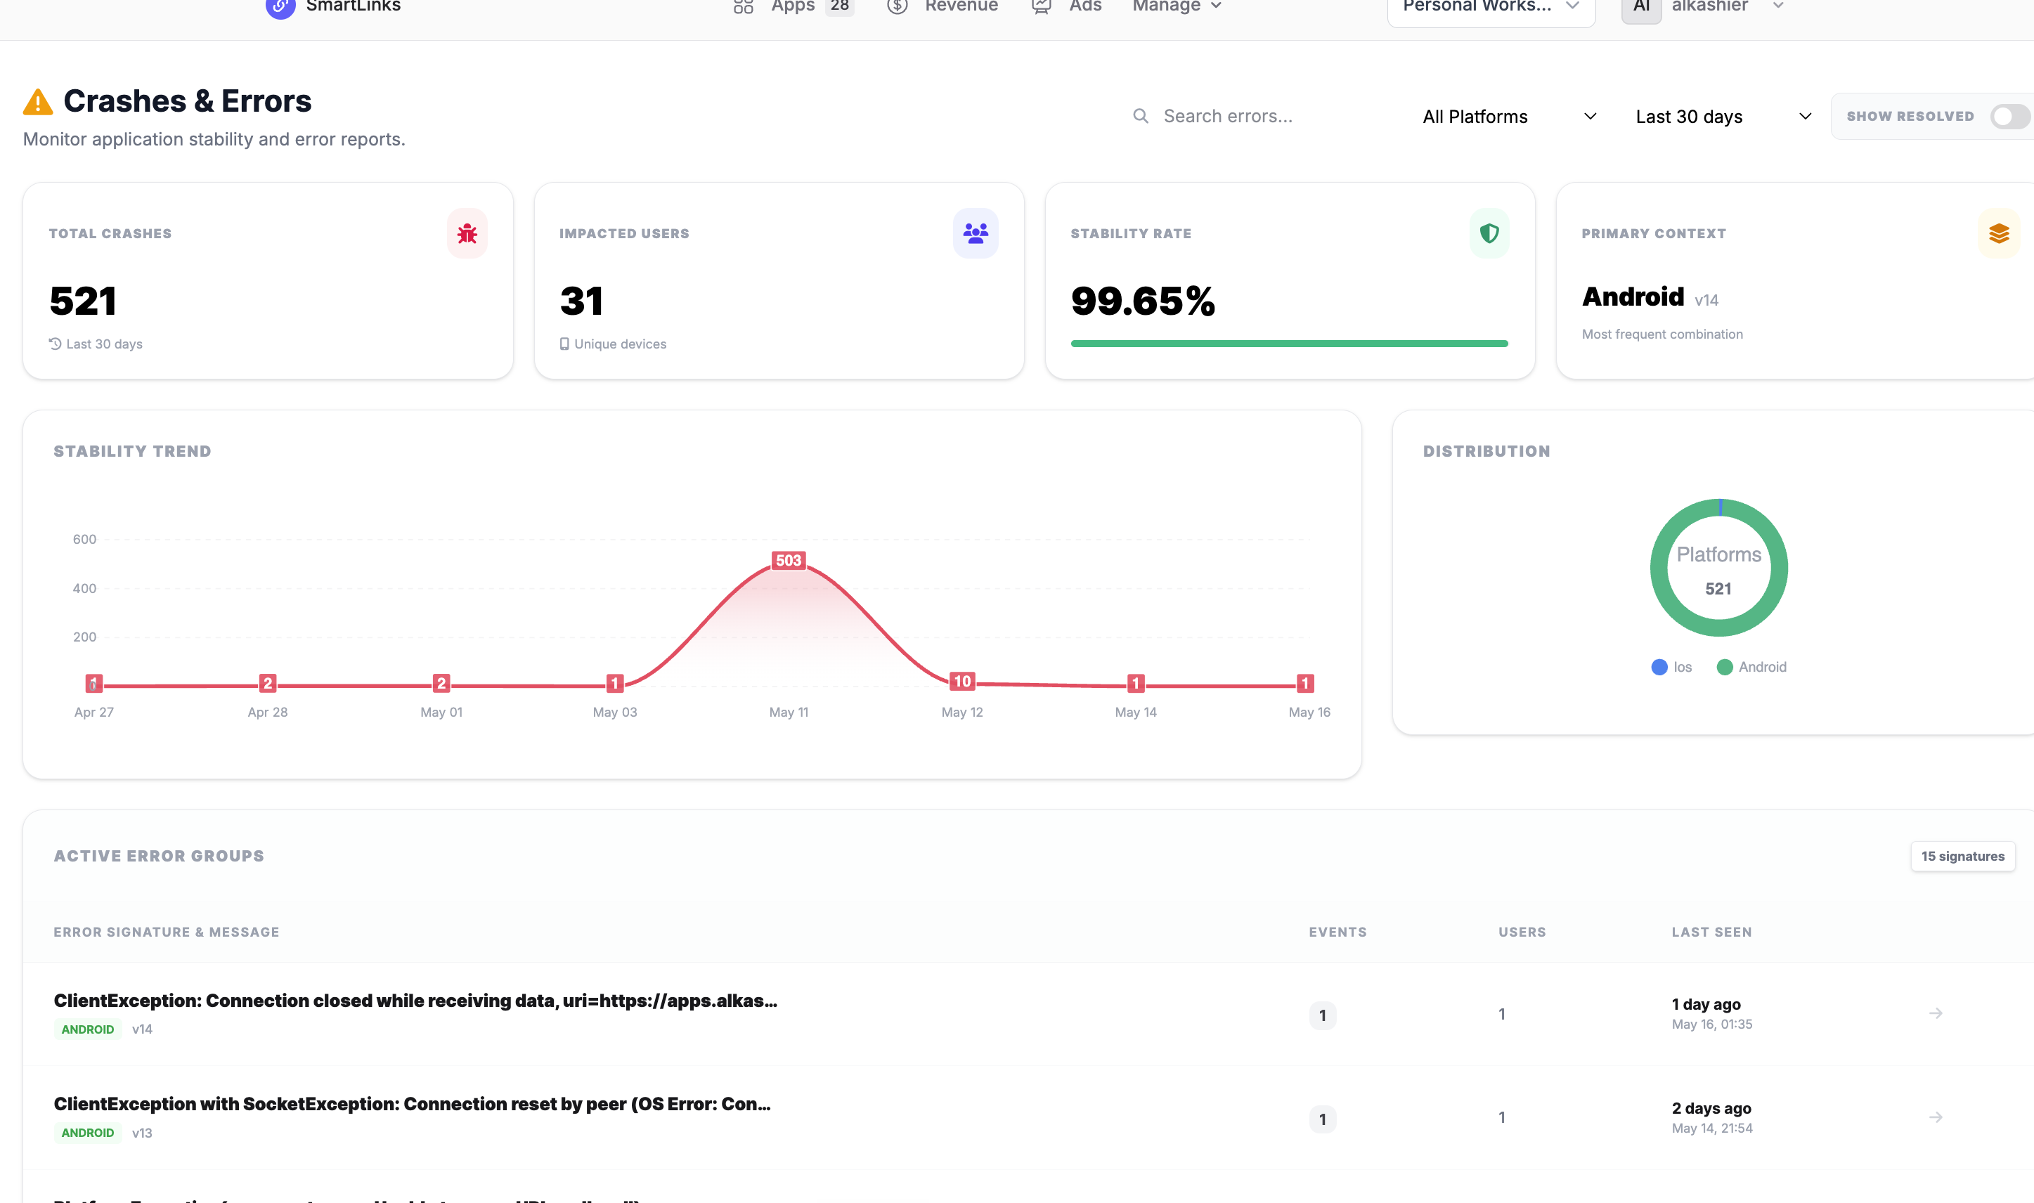Click the orange warning triangle icon
Viewport: 2034px width, 1203px height.
tap(38, 102)
